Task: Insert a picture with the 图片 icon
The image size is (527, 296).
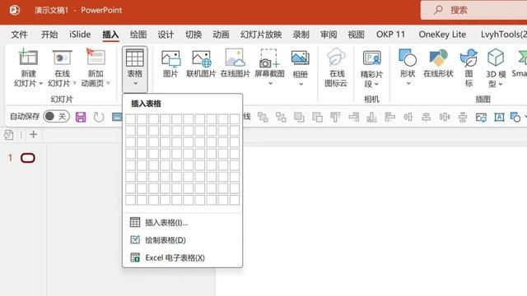Action: coord(170,58)
